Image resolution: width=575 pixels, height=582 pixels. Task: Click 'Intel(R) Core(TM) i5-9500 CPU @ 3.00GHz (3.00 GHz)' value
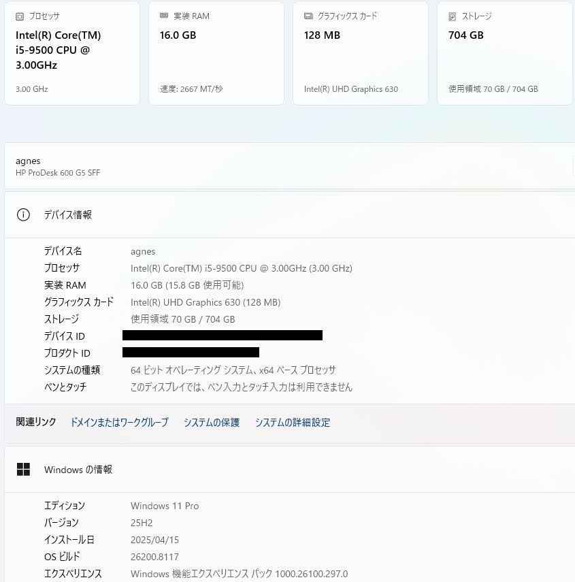pyautogui.click(x=242, y=268)
